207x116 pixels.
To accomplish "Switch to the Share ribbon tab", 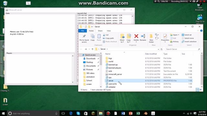I will [x=100, y=31].
